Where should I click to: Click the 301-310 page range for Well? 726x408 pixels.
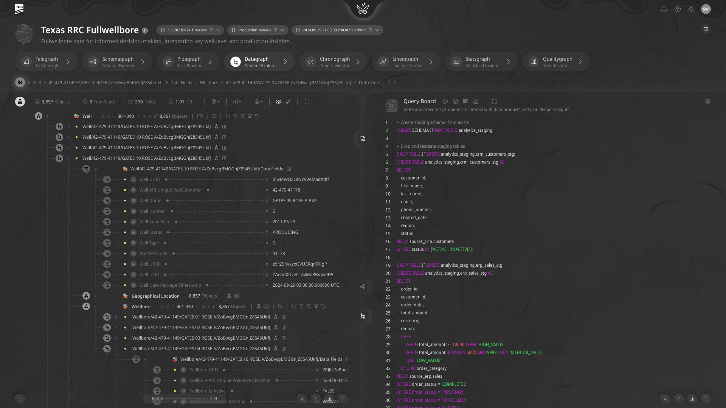coord(126,116)
